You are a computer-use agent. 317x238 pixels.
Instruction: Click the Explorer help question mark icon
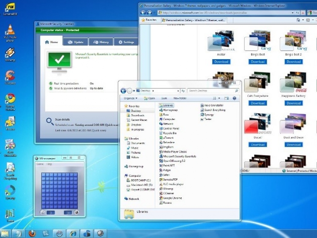234,98
